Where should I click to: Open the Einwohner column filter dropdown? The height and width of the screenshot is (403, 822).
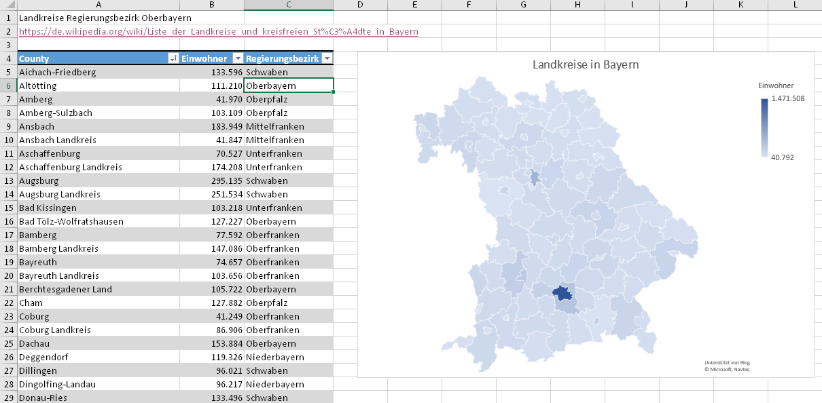238,59
